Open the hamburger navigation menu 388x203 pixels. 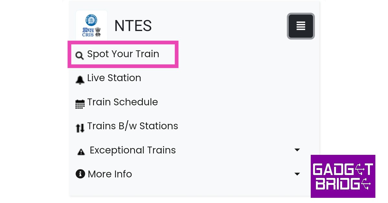pos(301,26)
